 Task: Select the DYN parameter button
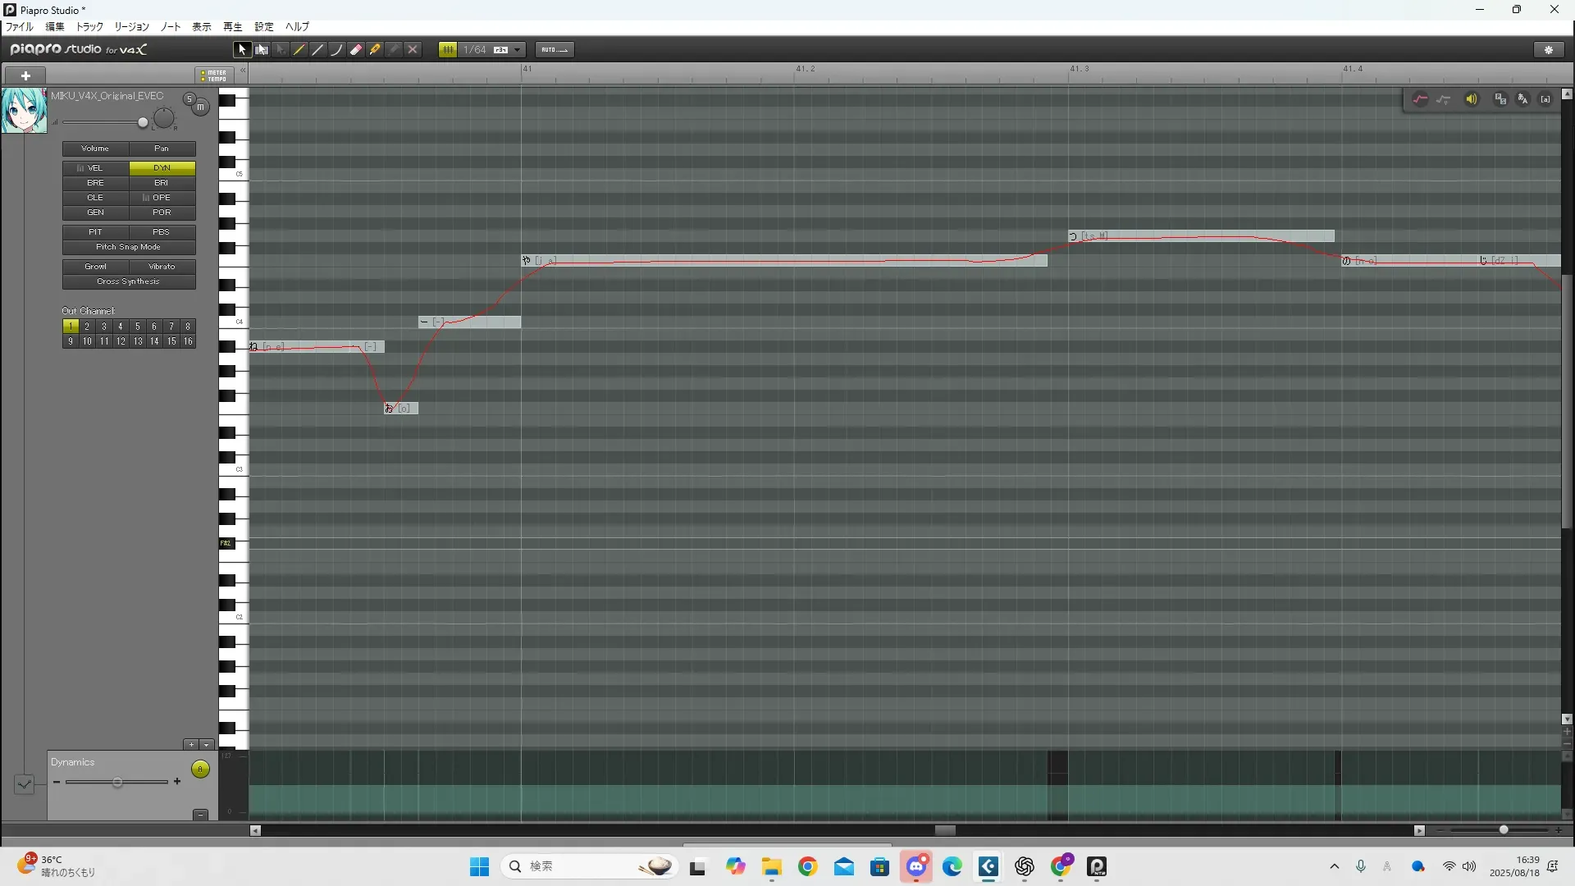[162, 168]
